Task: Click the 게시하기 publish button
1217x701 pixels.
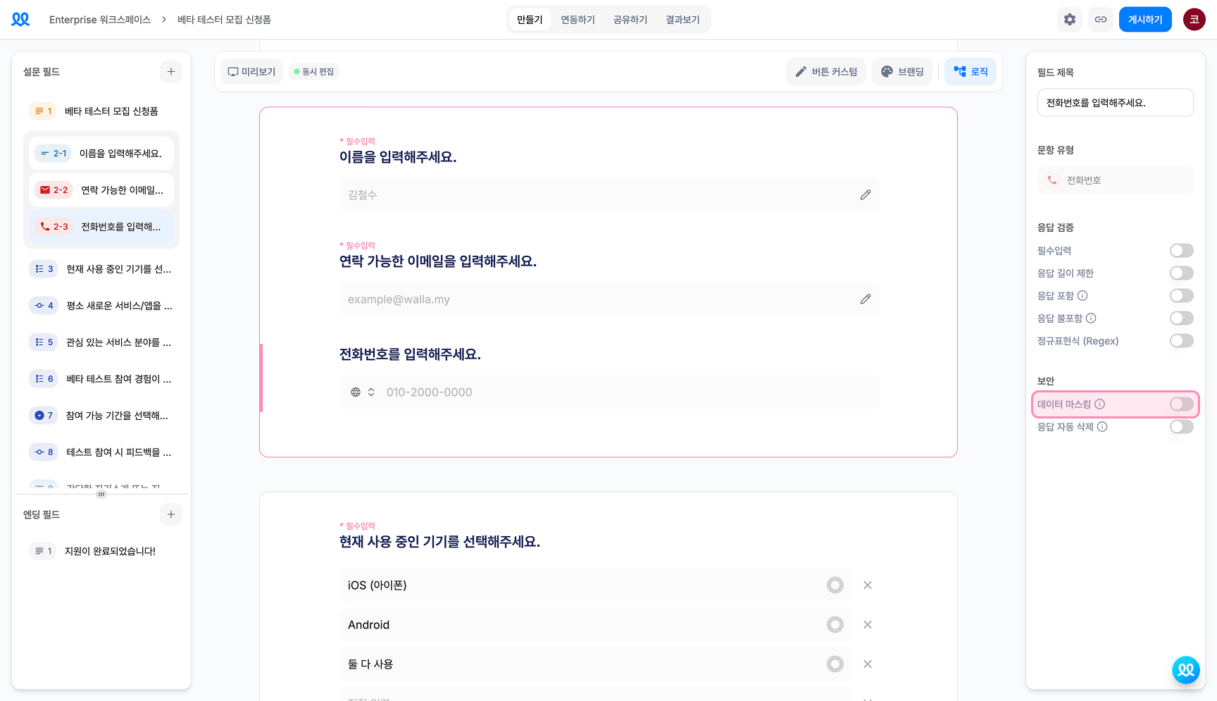Action: tap(1145, 20)
